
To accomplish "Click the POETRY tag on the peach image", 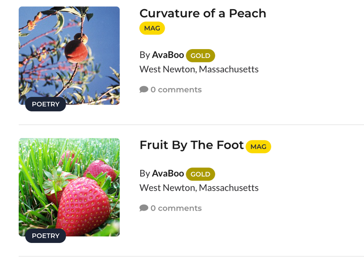I will pyautogui.click(x=45, y=104).
